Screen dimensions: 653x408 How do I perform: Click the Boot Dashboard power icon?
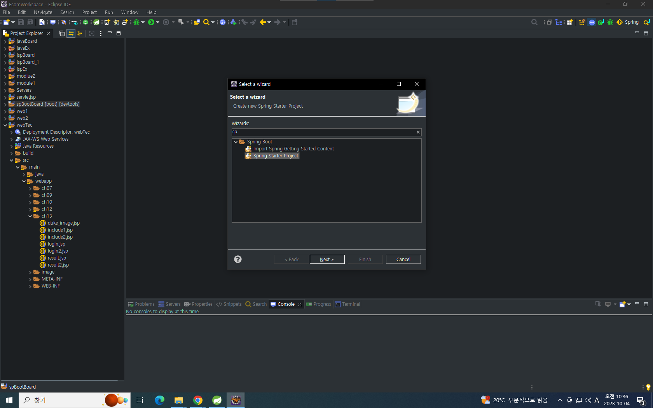pos(86,22)
